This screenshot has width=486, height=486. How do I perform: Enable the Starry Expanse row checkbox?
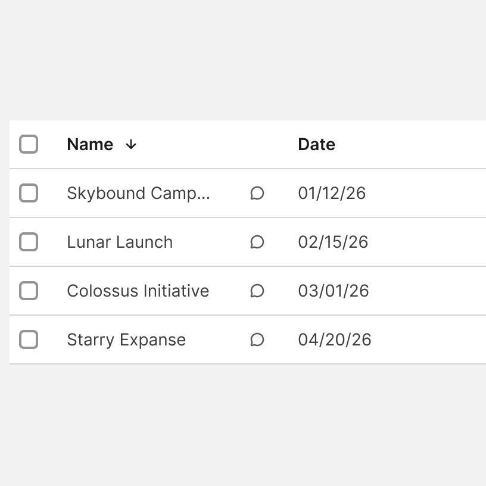tap(29, 340)
